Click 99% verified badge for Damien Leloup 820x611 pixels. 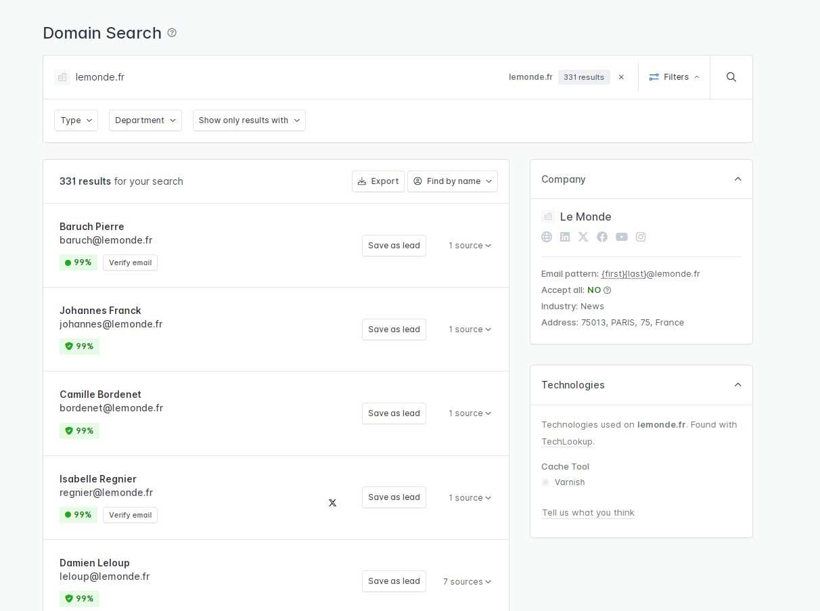[x=79, y=599]
